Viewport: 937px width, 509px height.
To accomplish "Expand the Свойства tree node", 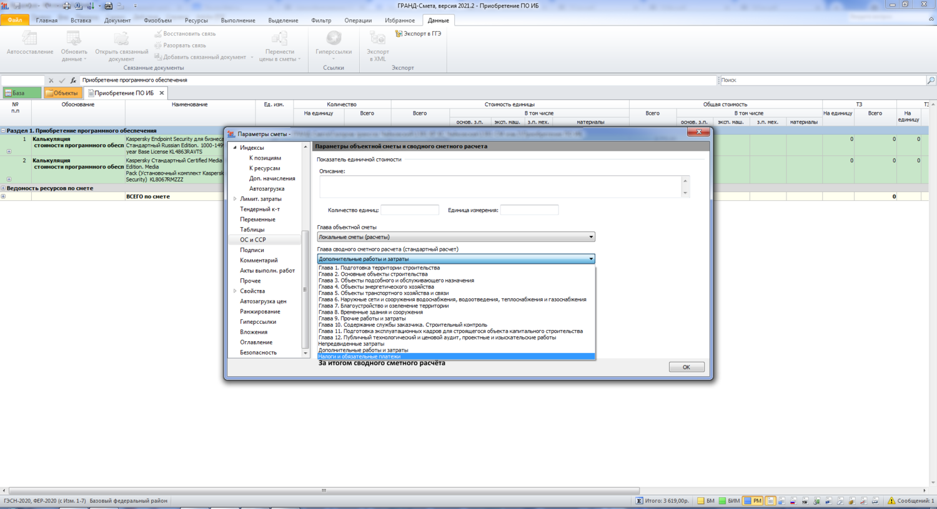I will coord(235,291).
